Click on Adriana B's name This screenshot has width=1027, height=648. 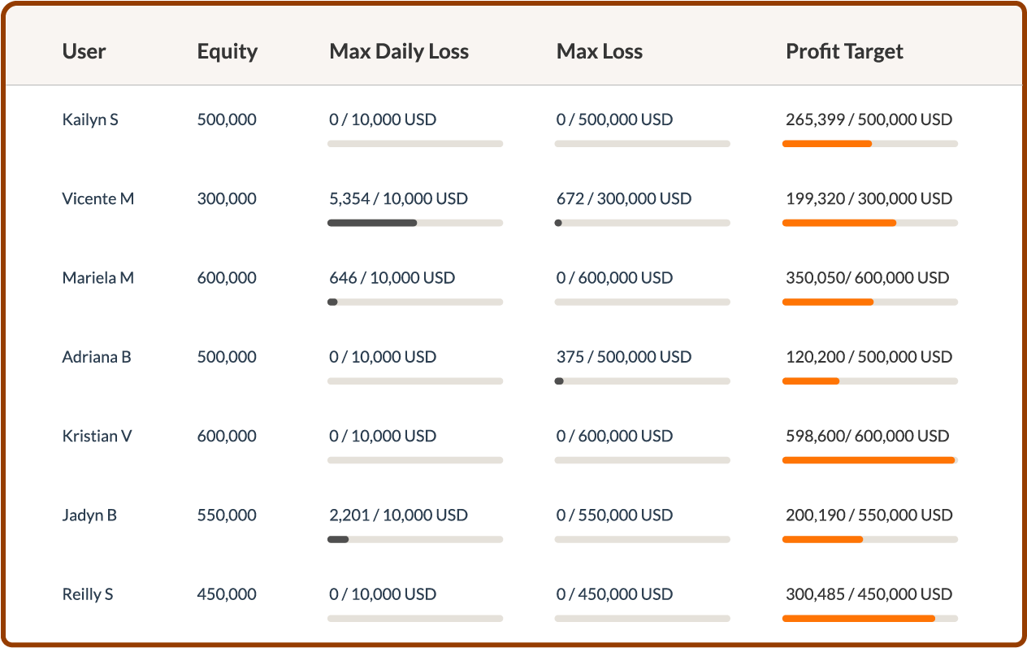[x=97, y=356]
